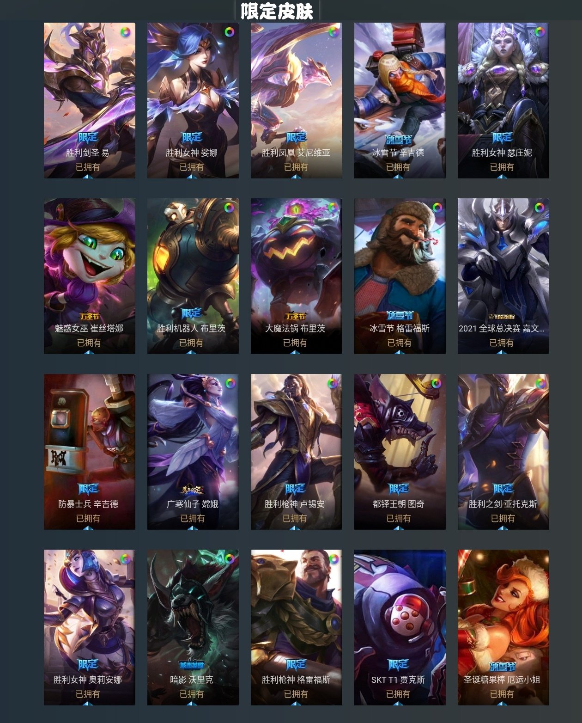Expand blue arrow under 魅惑女巫 崔丝塔娜 card
The image size is (582, 723).
[89, 352]
